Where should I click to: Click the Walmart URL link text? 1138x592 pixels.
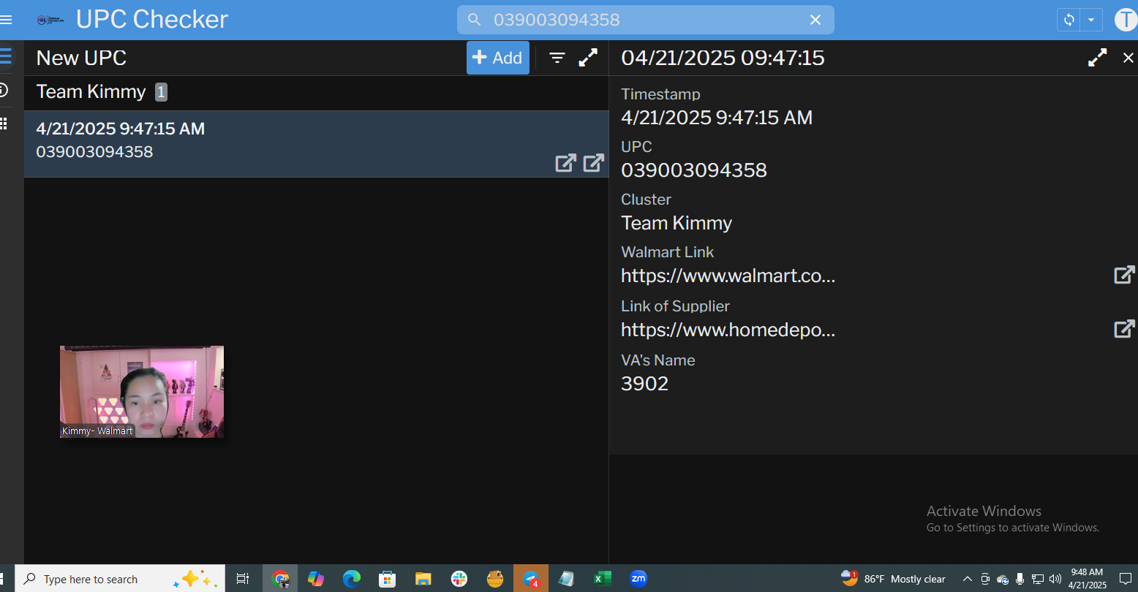point(728,276)
